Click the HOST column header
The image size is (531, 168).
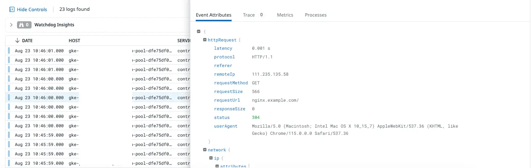(x=74, y=41)
